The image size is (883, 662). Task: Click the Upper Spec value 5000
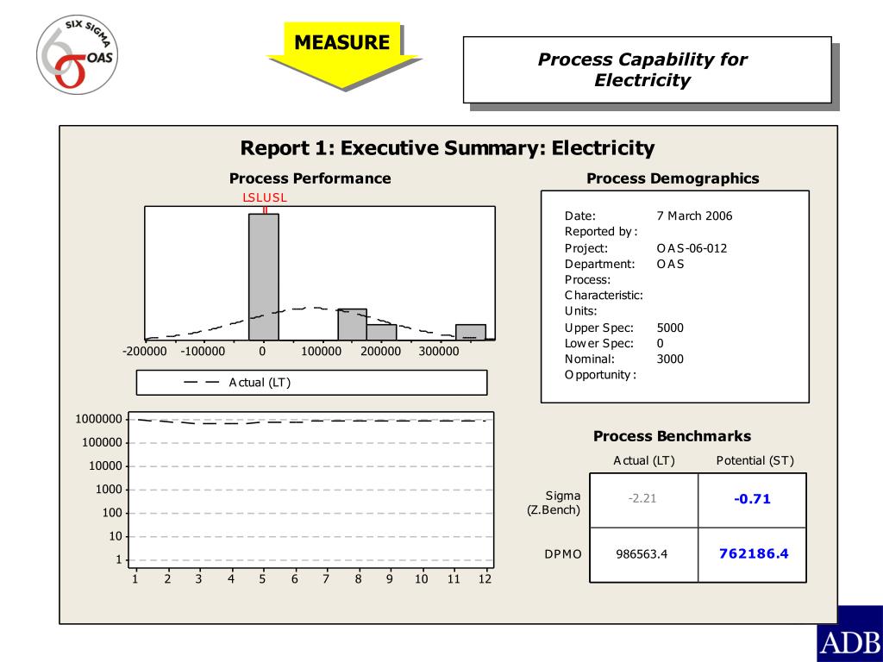(670, 328)
